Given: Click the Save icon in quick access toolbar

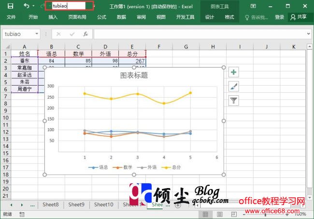Looking at the screenshot, I should coord(10,6).
